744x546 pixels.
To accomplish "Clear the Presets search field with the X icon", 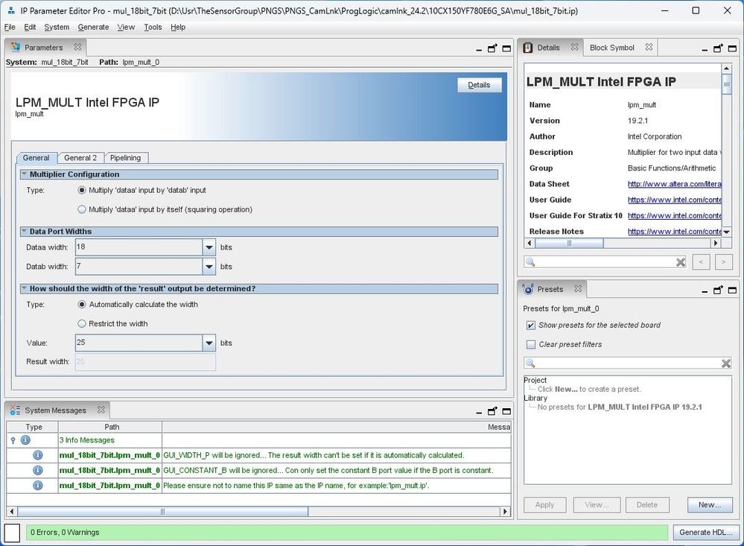I will coord(726,364).
